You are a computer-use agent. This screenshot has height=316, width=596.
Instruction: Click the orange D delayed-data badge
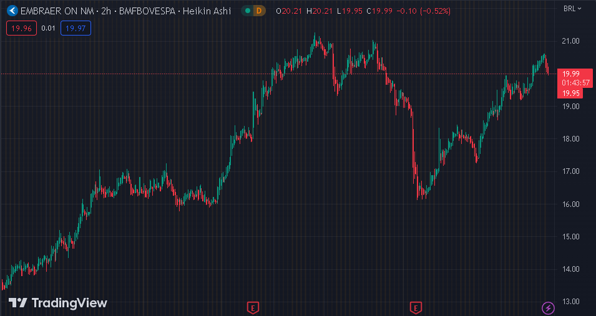click(x=259, y=11)
